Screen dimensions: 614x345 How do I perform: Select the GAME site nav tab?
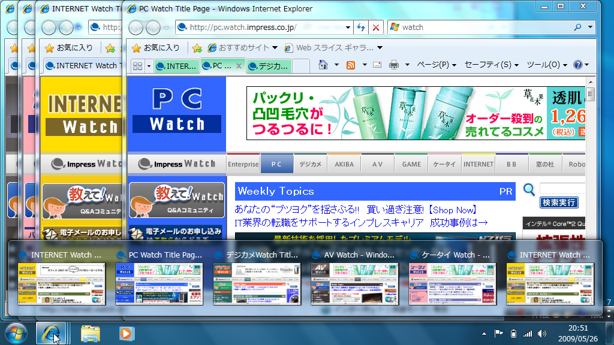[x=411, y=164]
